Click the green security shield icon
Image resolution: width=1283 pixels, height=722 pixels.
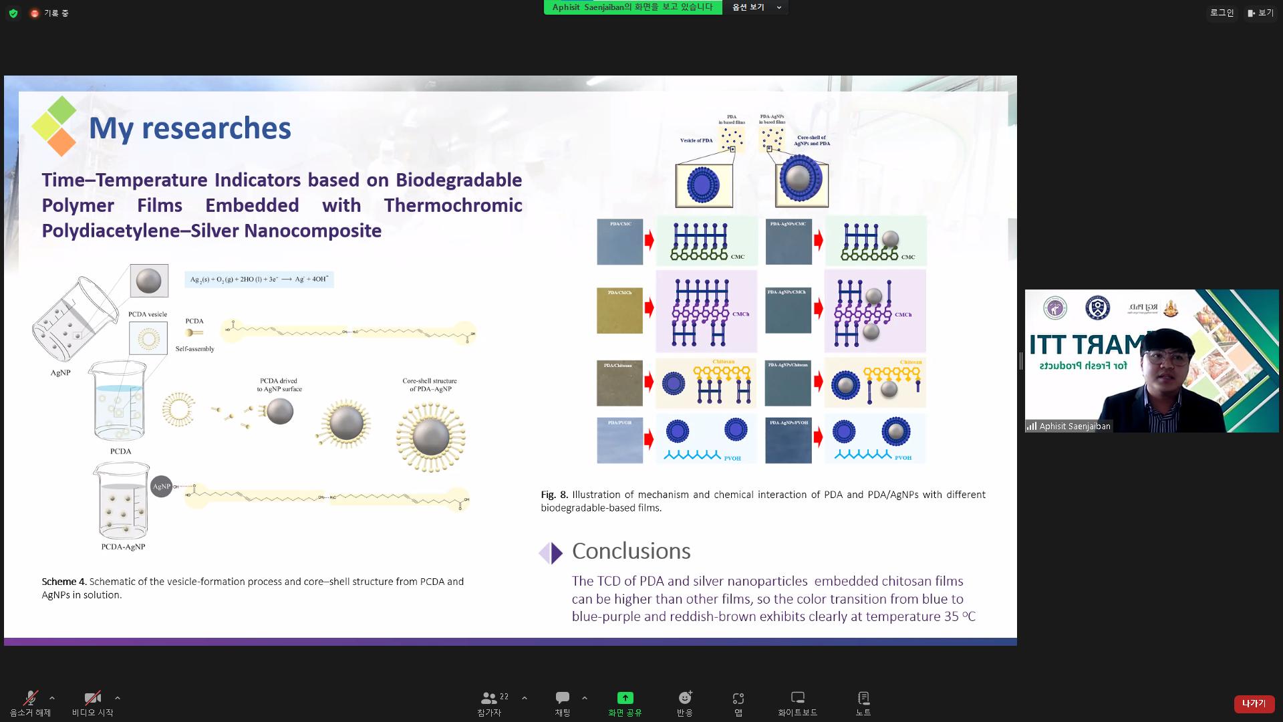pyautogui.click(x=13, y=13)
